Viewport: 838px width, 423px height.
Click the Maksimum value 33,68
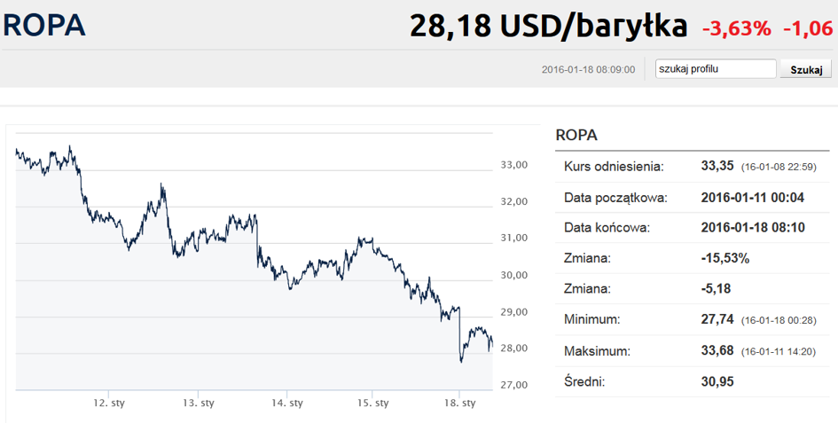click(x=717, y=351)
